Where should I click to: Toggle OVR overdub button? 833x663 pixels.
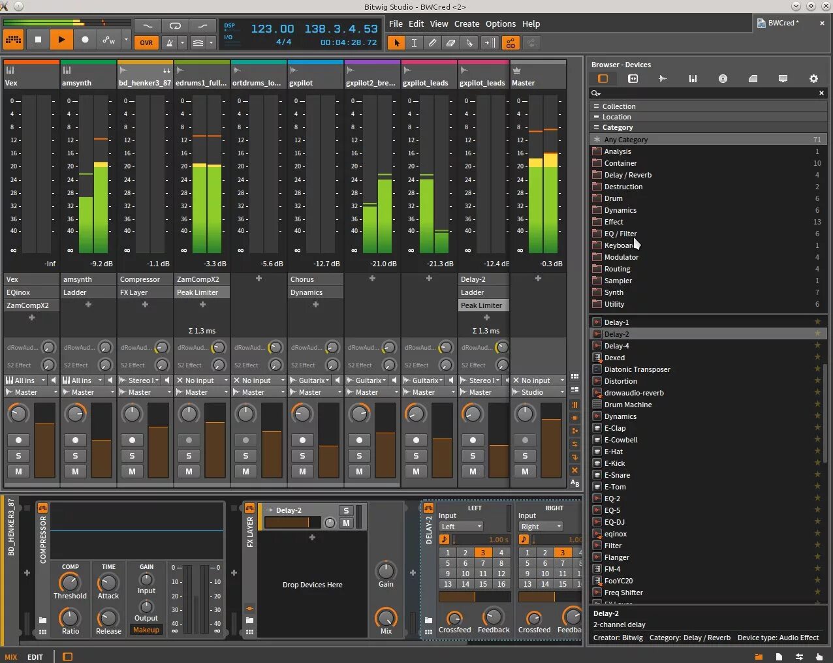pos(146,42)
